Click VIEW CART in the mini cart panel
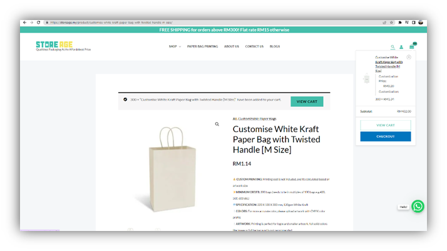The width and height of the screenshot is (447, 251). [x=386, y=125]
